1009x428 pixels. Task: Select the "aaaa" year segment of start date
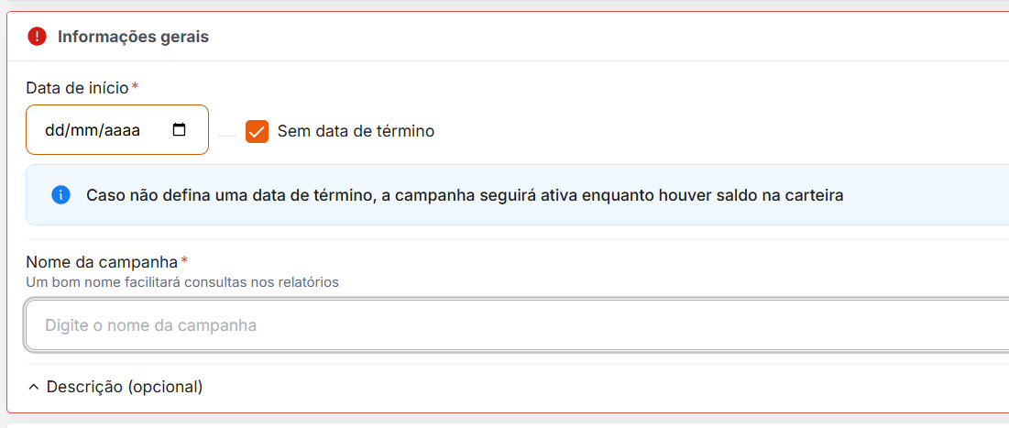coord(122,130)
